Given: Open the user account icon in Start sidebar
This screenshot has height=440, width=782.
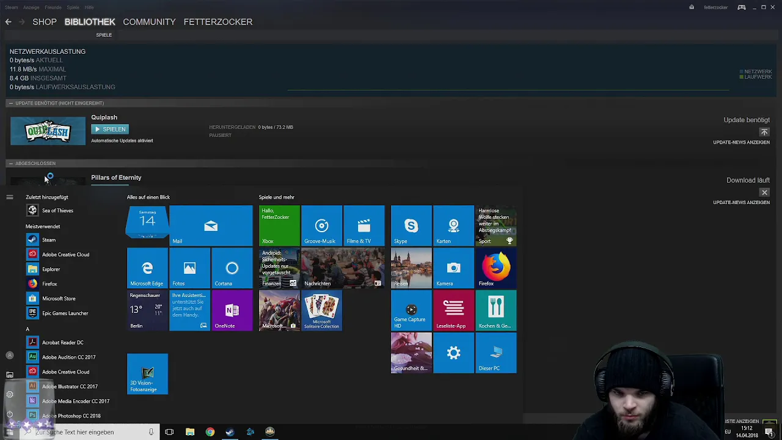Looking at the screenshot, I should click(x=10, y=355).
